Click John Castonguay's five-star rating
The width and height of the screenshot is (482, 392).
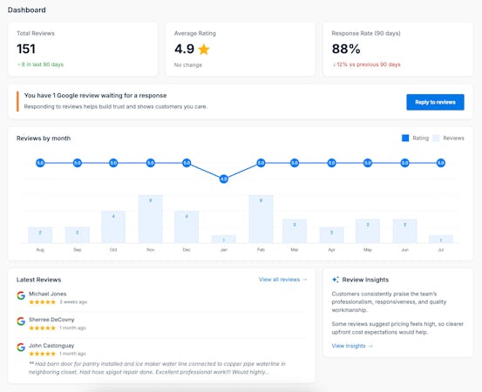pos(42,354)
